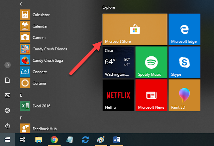Click the letter C group header
This screenshot has height=146, width=214.
pos(21,4)
